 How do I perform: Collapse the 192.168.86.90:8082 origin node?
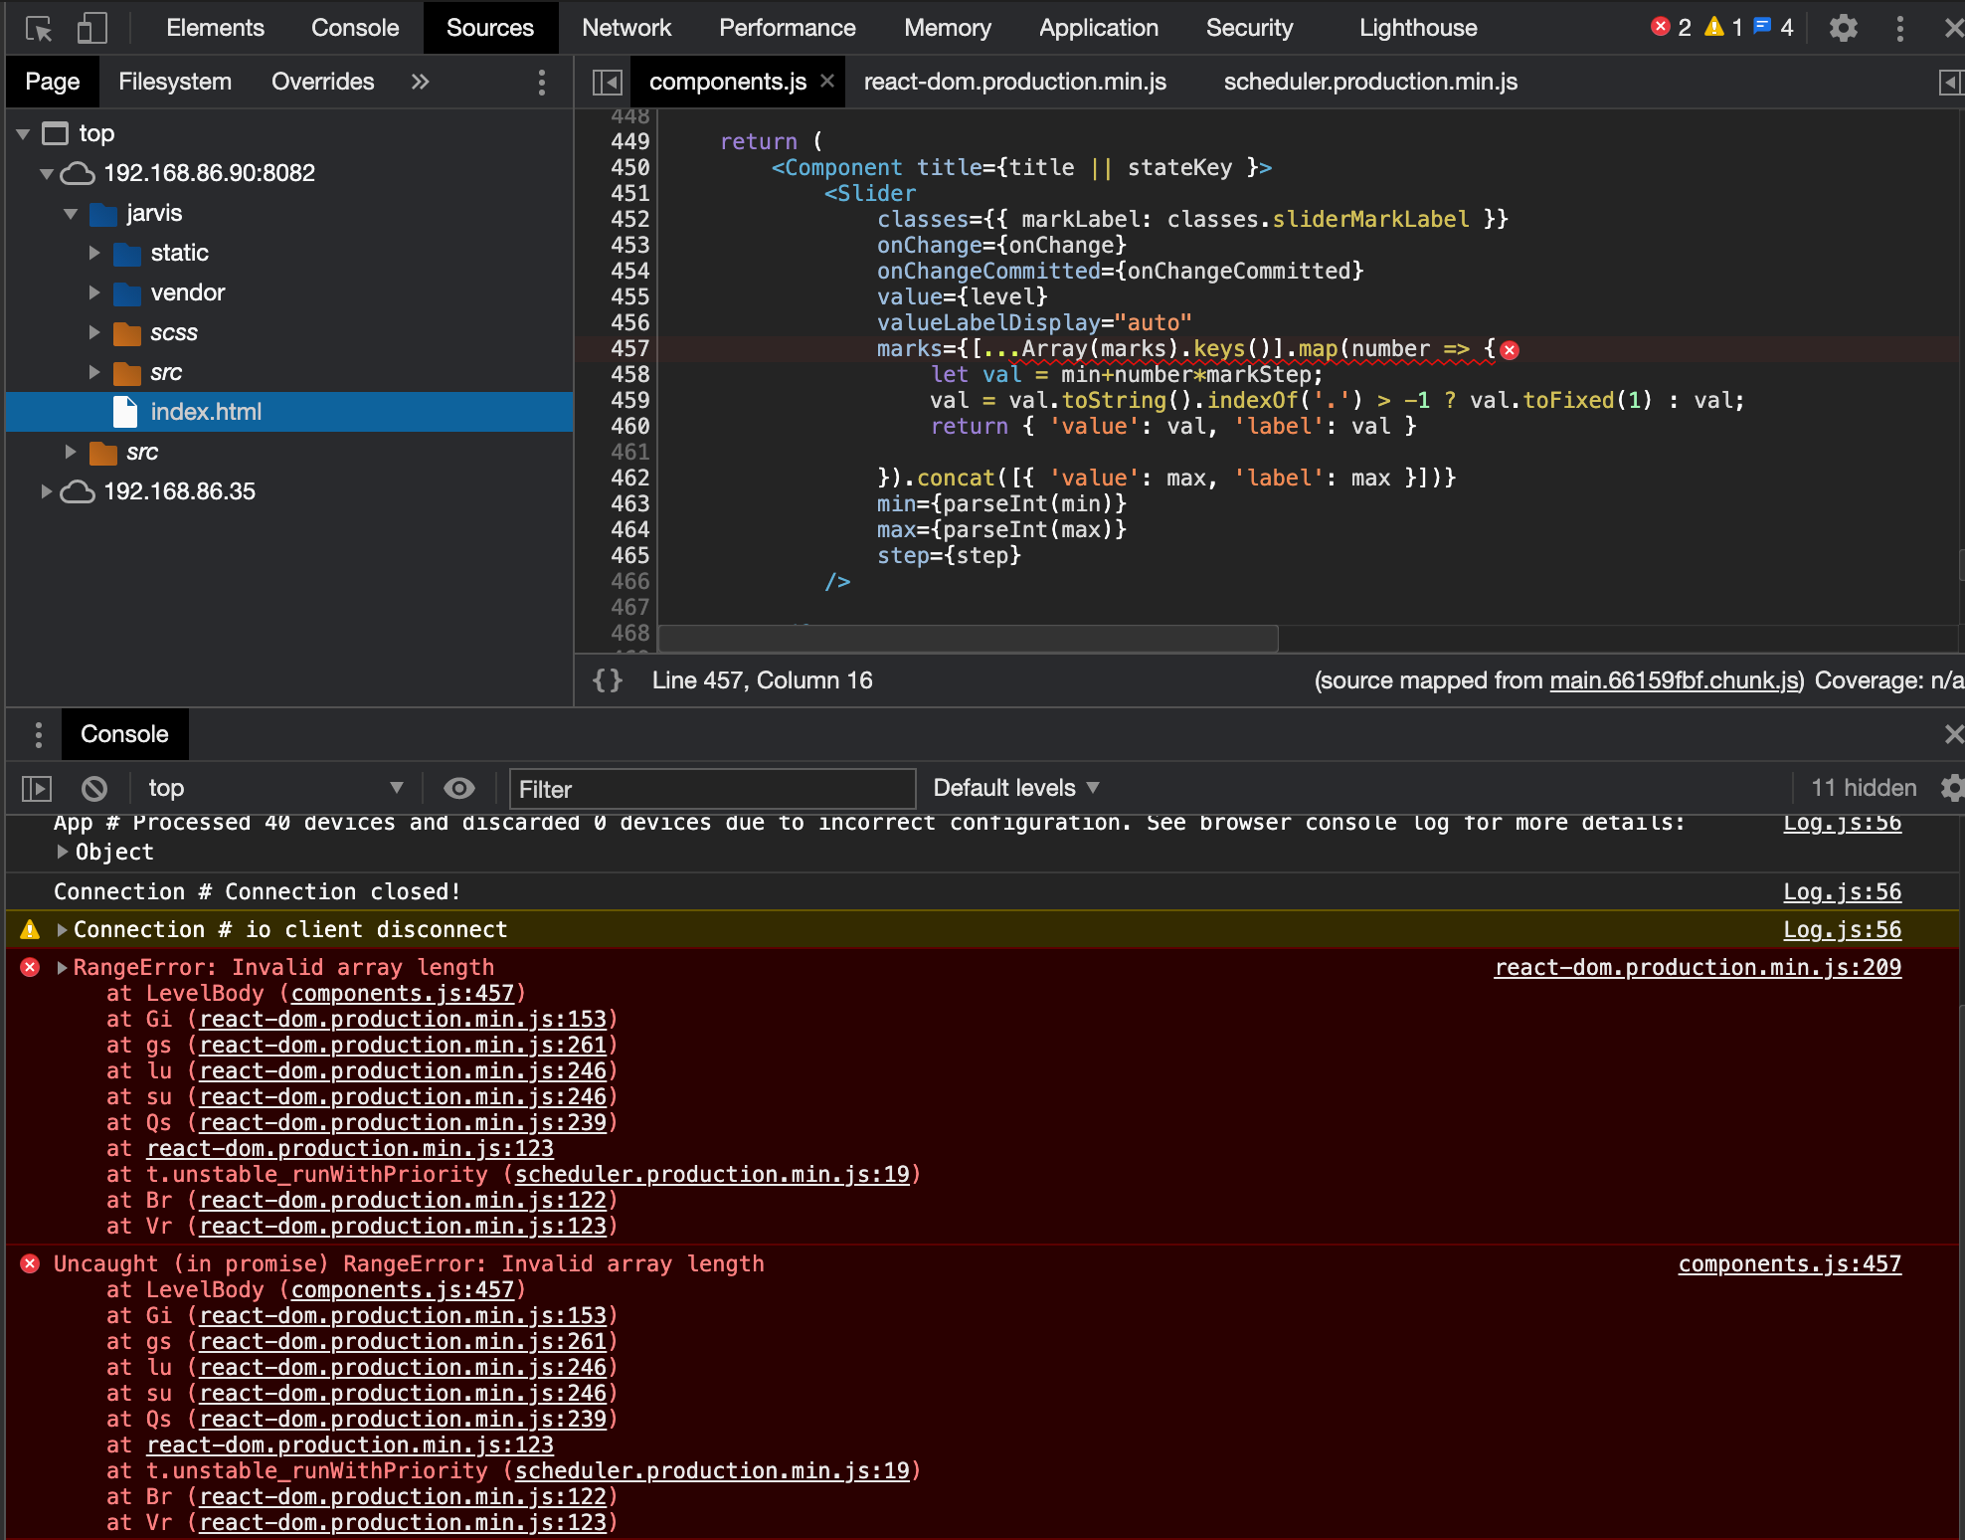(46, 173)
